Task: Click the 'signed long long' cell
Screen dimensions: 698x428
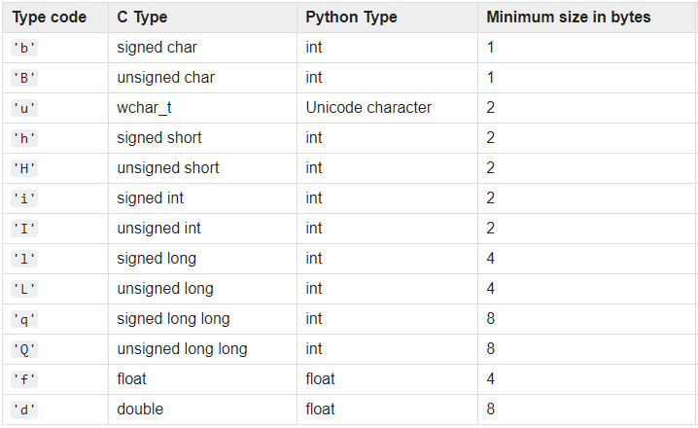Action: 173,319
